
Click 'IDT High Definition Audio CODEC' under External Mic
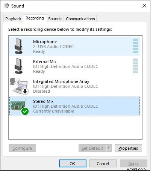click(65, 66)
